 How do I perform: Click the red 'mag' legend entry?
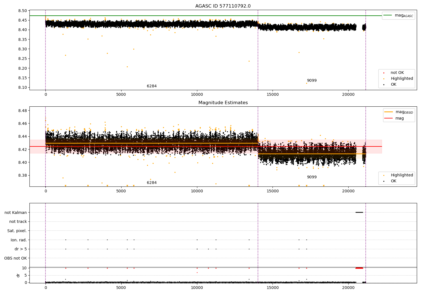coord(399,118)
